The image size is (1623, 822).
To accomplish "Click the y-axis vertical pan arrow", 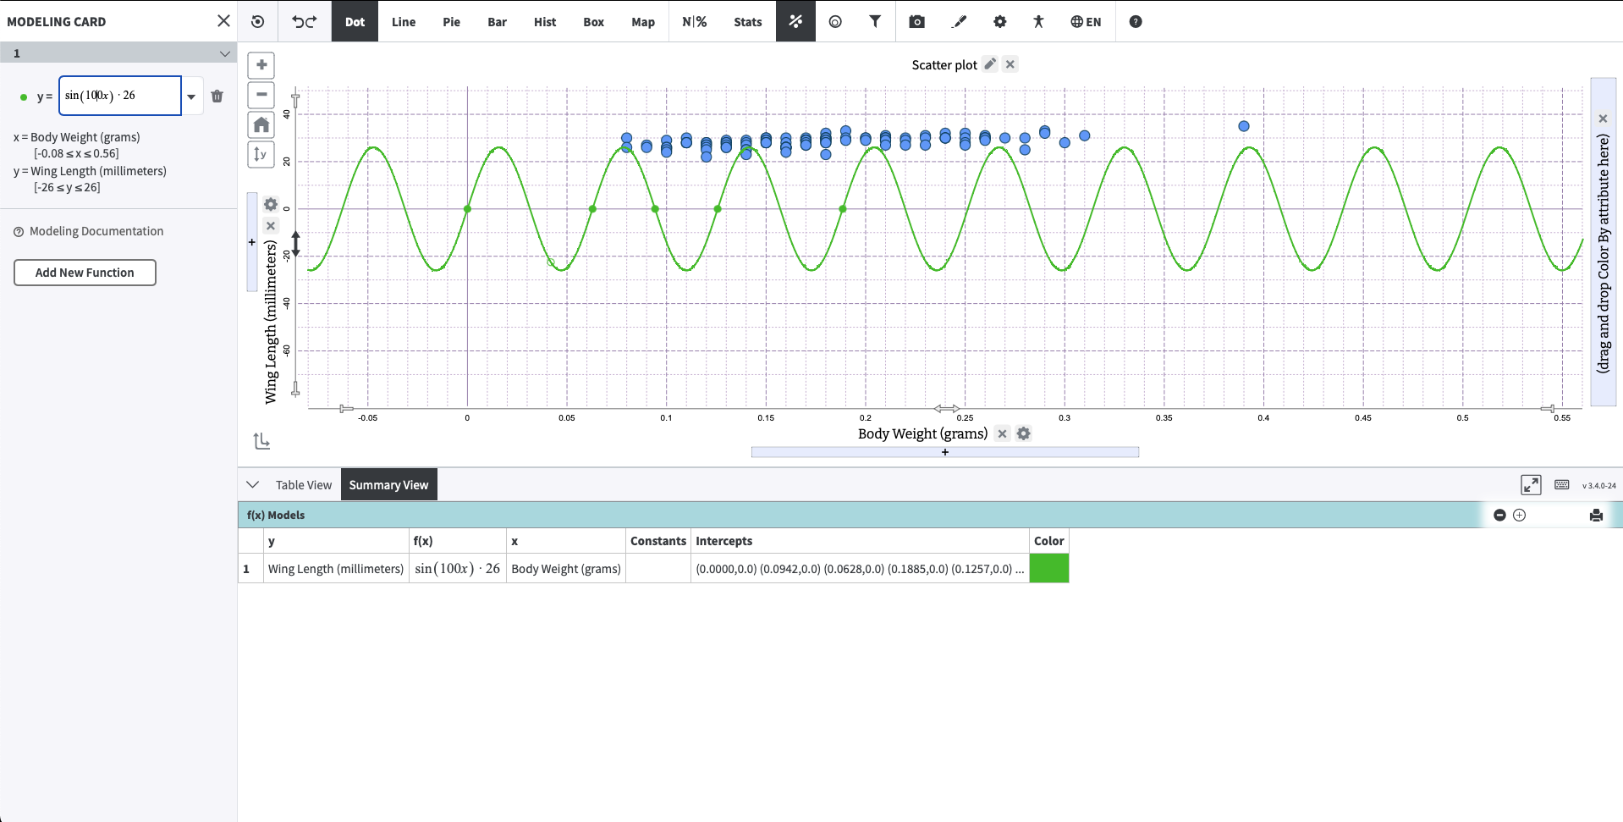I will pyautogui.click(x=296, y=244).
